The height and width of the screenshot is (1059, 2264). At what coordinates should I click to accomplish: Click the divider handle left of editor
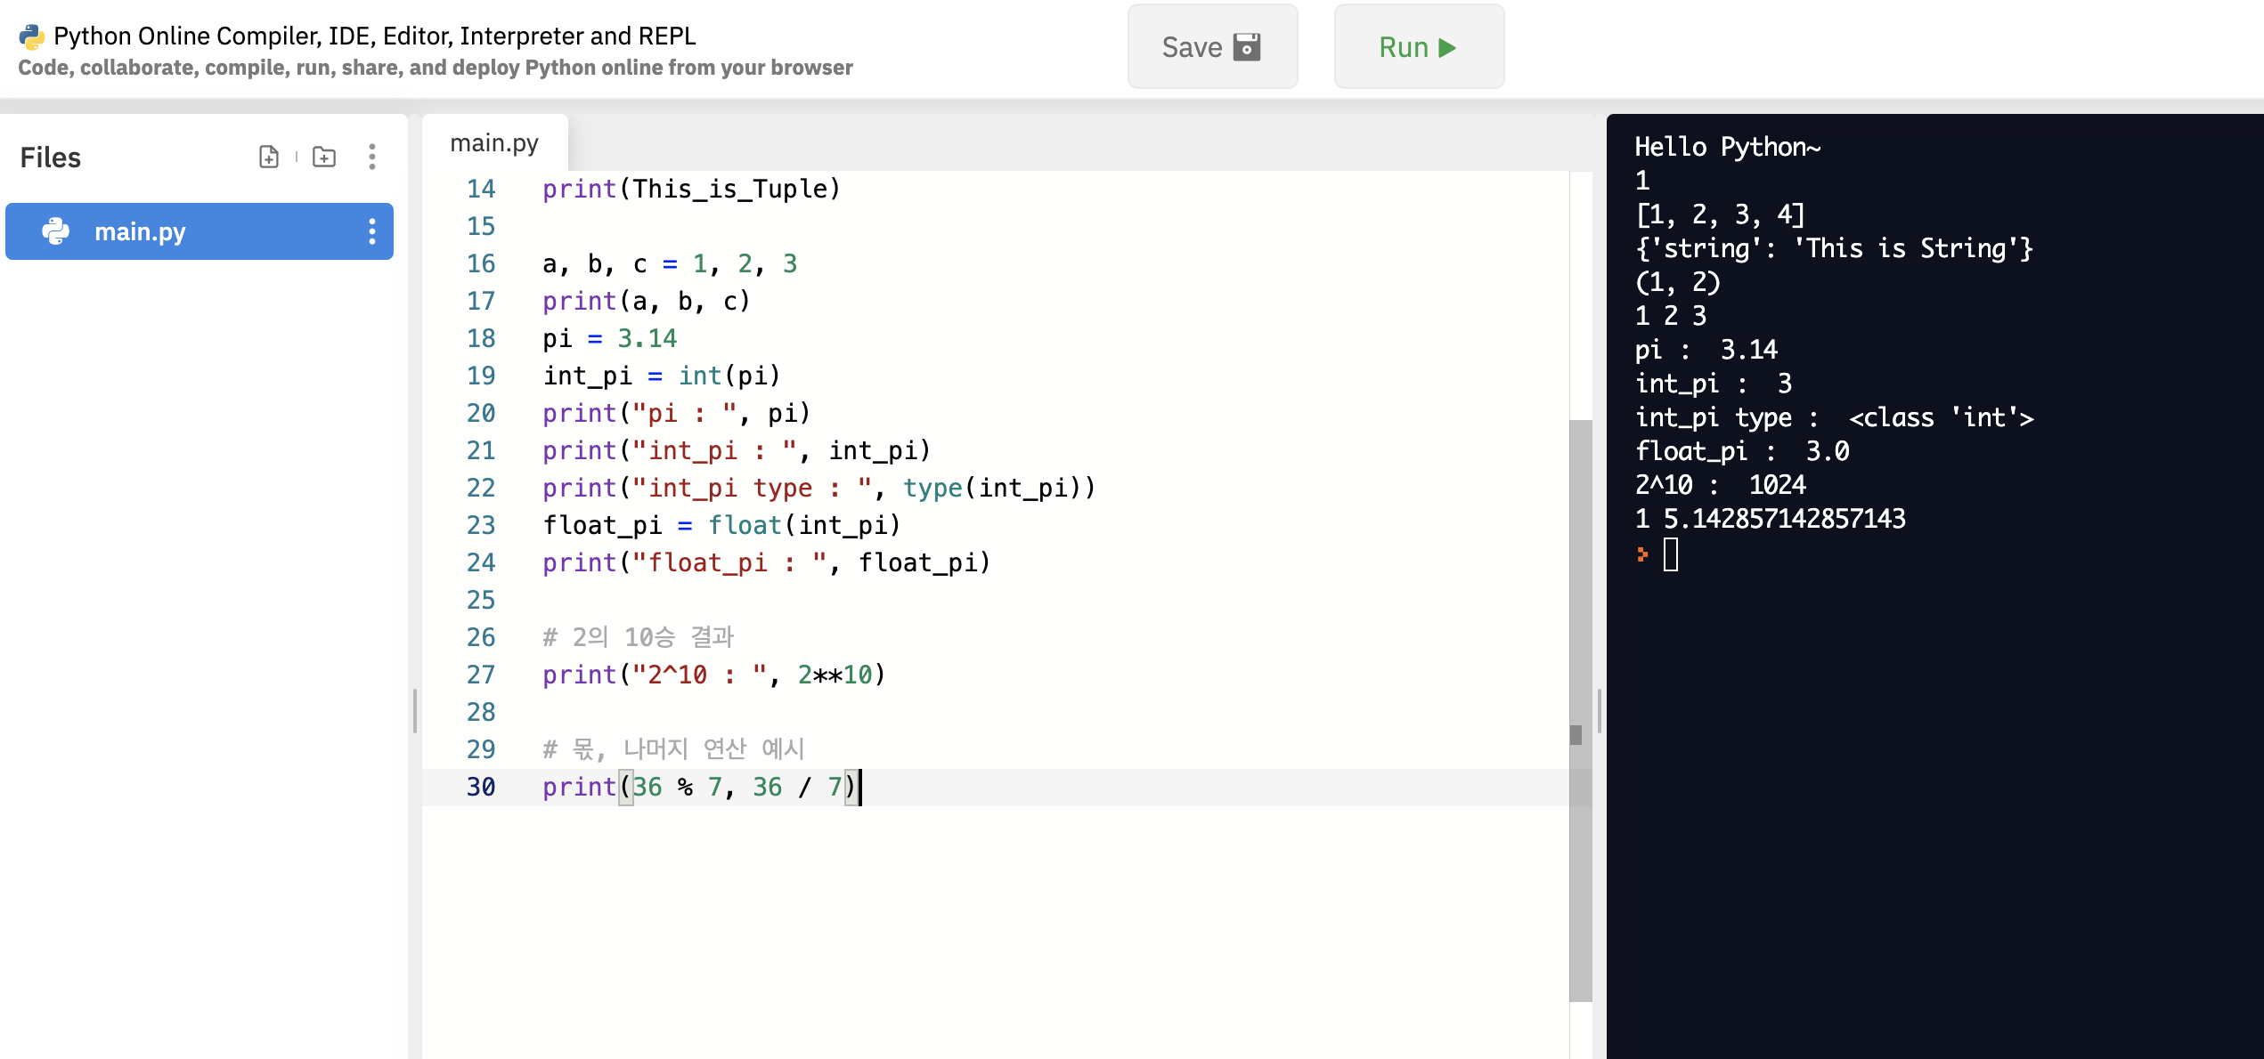[415, 709]
